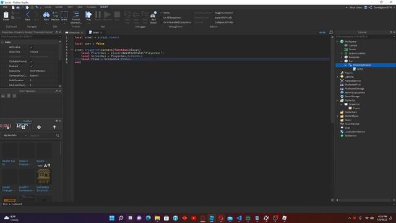Collapse the ScreenGui tree node
The width and height of the screenshot is (396, 223).
(x=342, y=105)
